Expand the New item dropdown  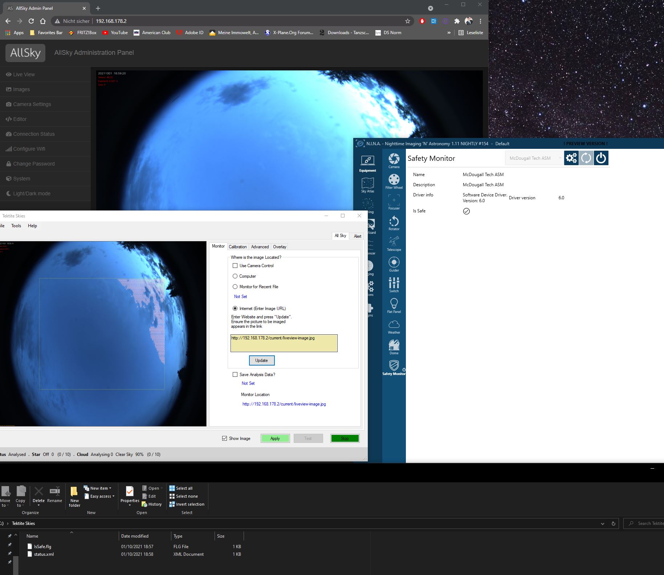(x=97, y=488)
